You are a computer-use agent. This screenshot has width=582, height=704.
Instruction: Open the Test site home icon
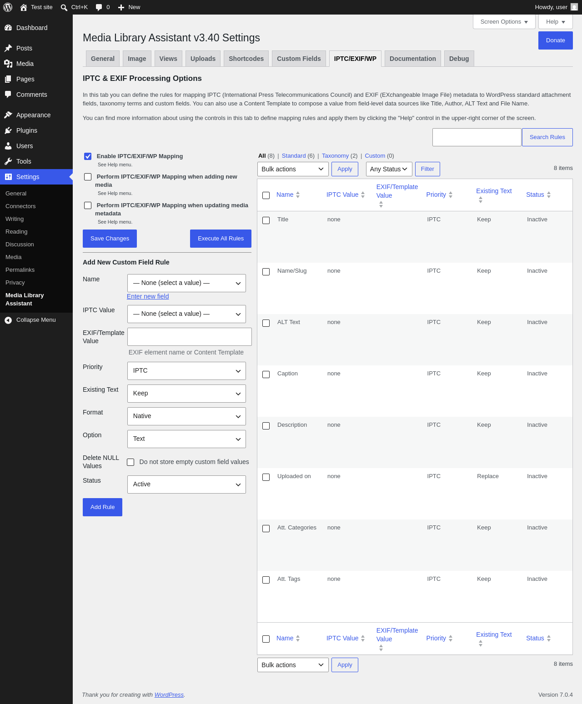tap(24, 7)
